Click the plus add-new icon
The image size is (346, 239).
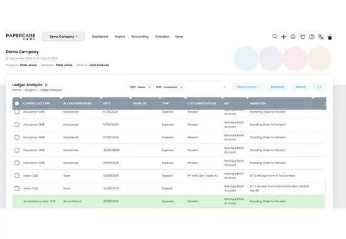[284, 36]
